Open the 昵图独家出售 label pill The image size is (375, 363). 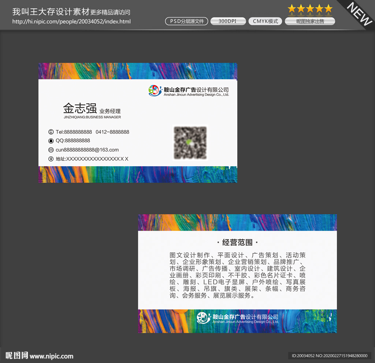(310, 21)
